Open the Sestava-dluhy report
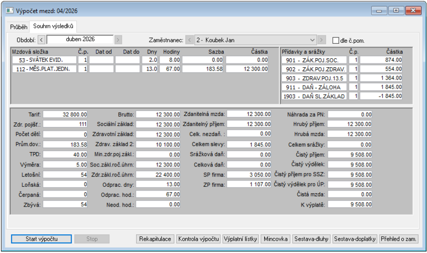The width and height of the screenshot is (427, 253). point(311,239)
